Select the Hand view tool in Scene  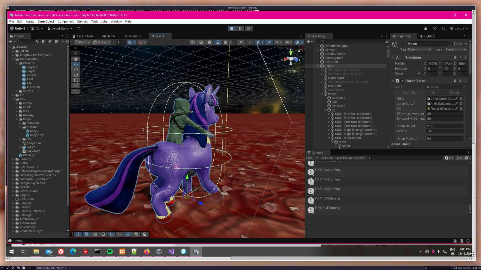pyautogui.click(x=76, y=59)
